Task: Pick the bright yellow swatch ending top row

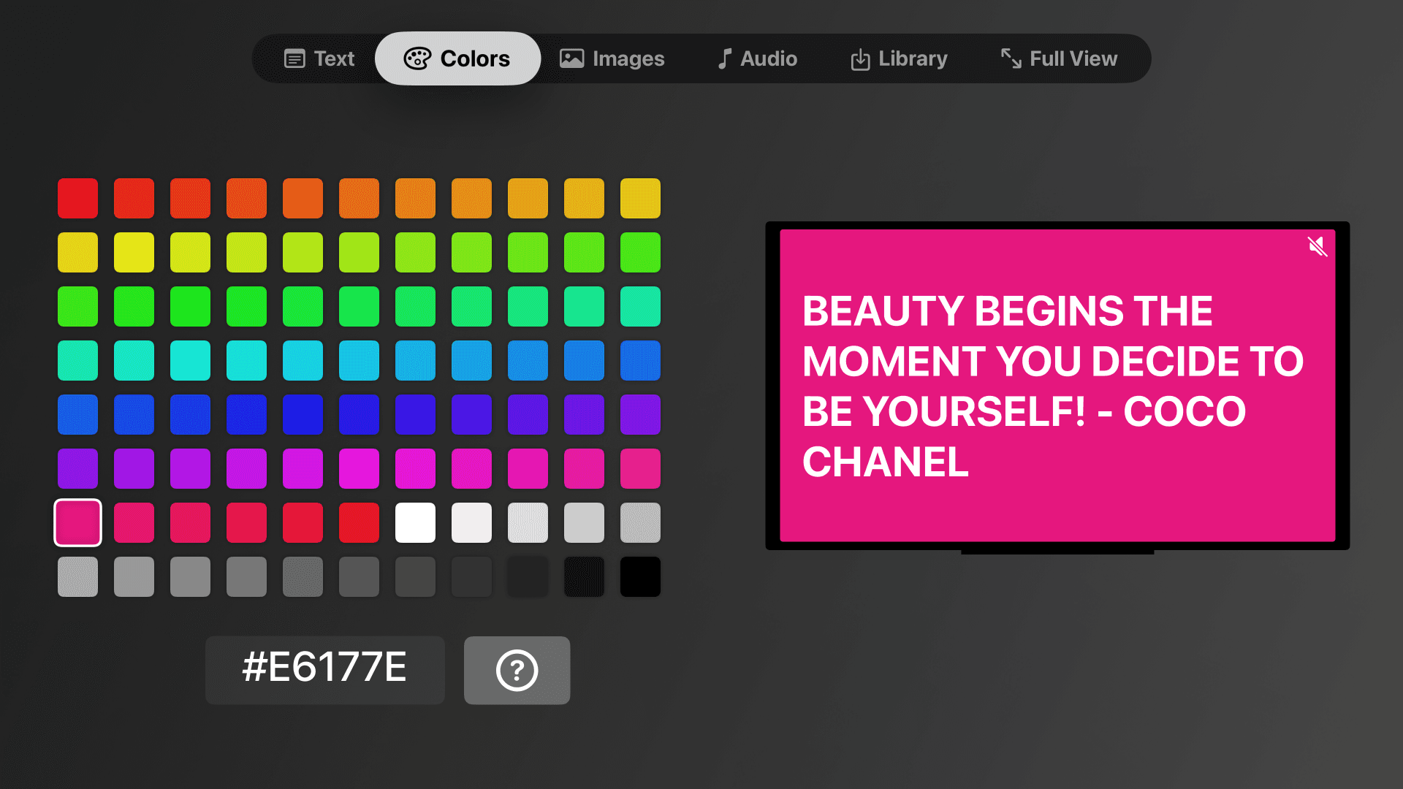Action: click(640, 198)
